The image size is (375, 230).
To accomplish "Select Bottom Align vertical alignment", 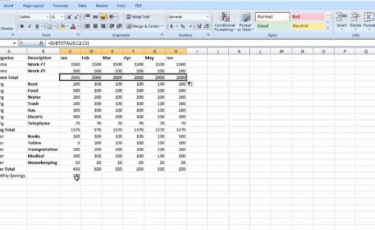I will pos(103,17).
